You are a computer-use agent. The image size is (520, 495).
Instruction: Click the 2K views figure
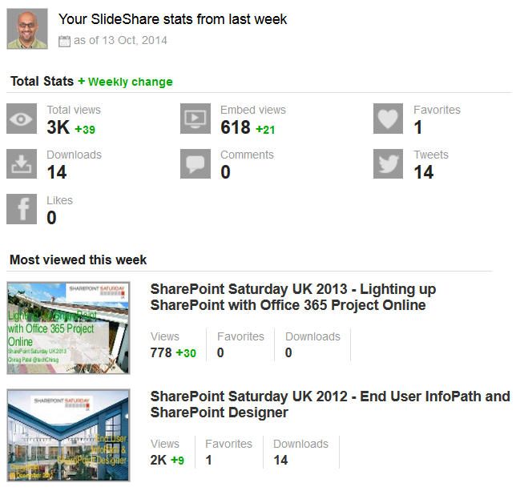(x=159, y=460)
